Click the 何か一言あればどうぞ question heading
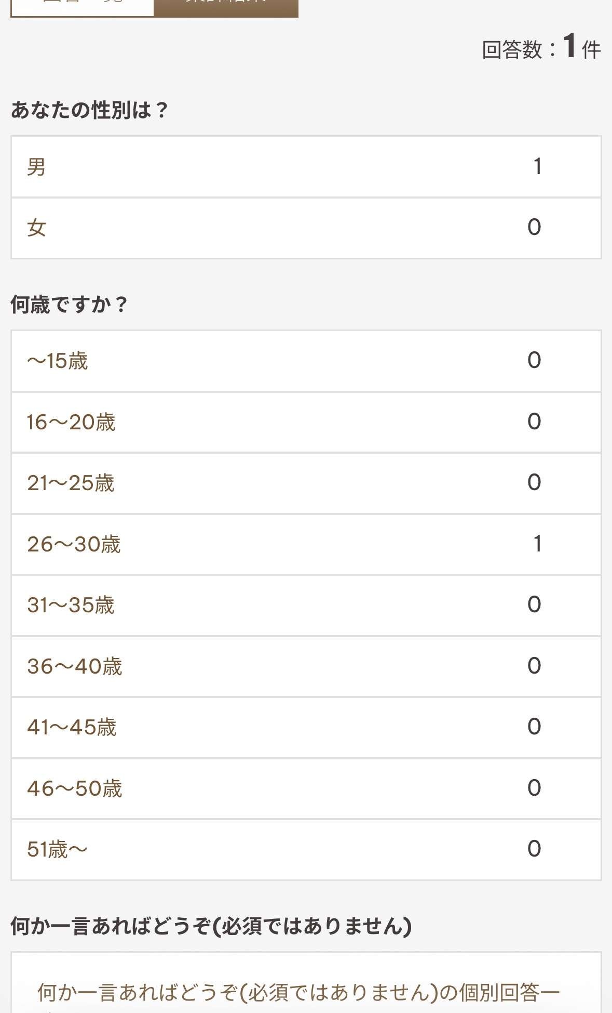 click(x=211, y=926)
